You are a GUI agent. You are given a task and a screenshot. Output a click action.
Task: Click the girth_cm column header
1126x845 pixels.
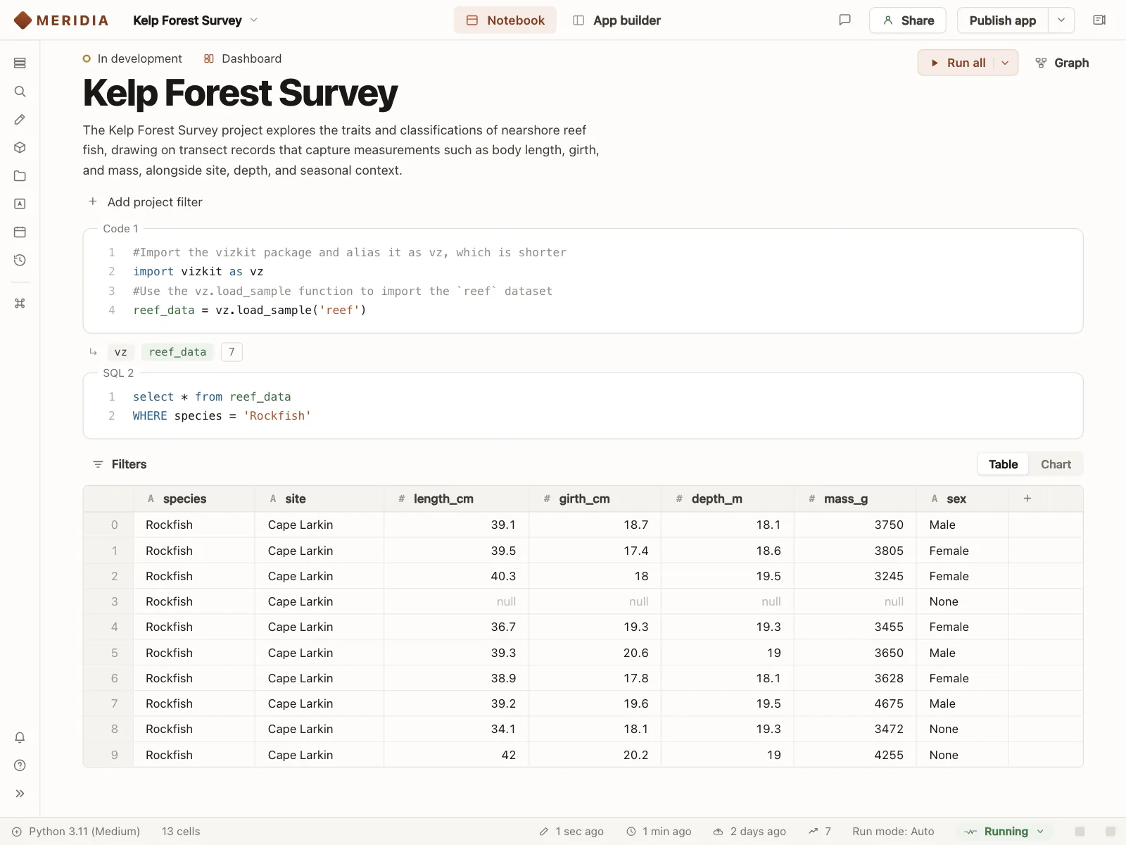[x=595, y=499]
